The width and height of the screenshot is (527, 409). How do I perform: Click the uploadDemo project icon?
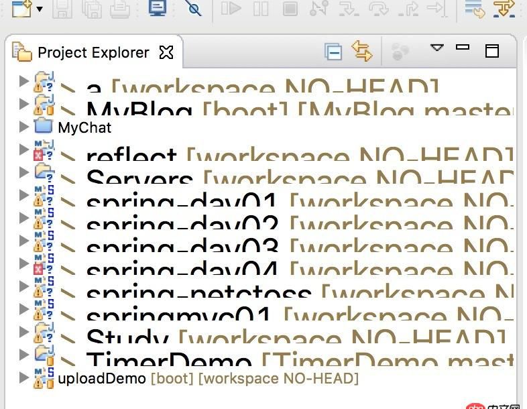44,378
